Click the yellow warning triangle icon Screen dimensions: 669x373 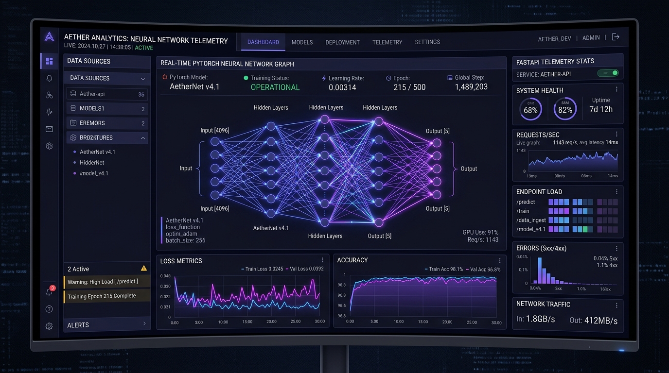pyautogui.click(x=144, y=268)
